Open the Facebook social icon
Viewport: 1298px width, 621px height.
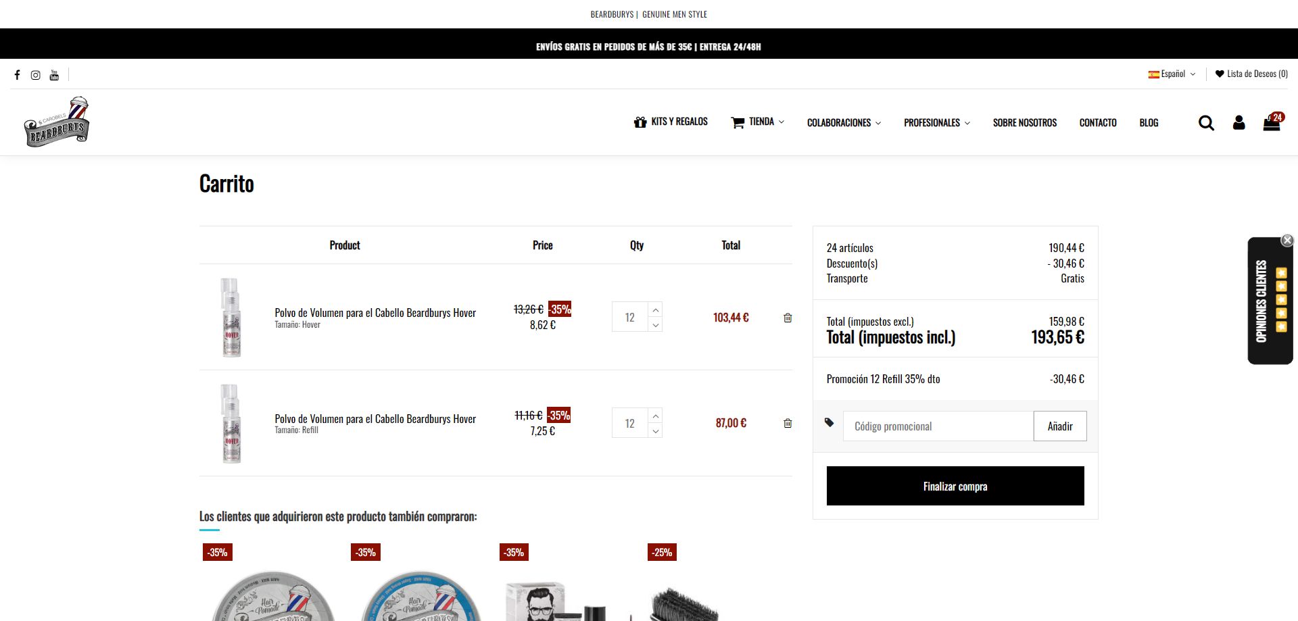tap(18, 75)
